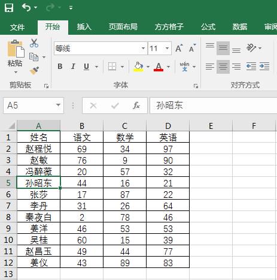Open the 文件 tab

coord(17,27)
